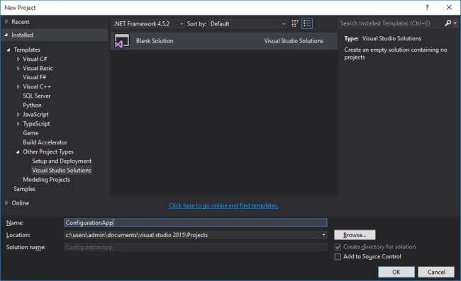
Task: Click the Solution name field
Action: coord(196,247)
